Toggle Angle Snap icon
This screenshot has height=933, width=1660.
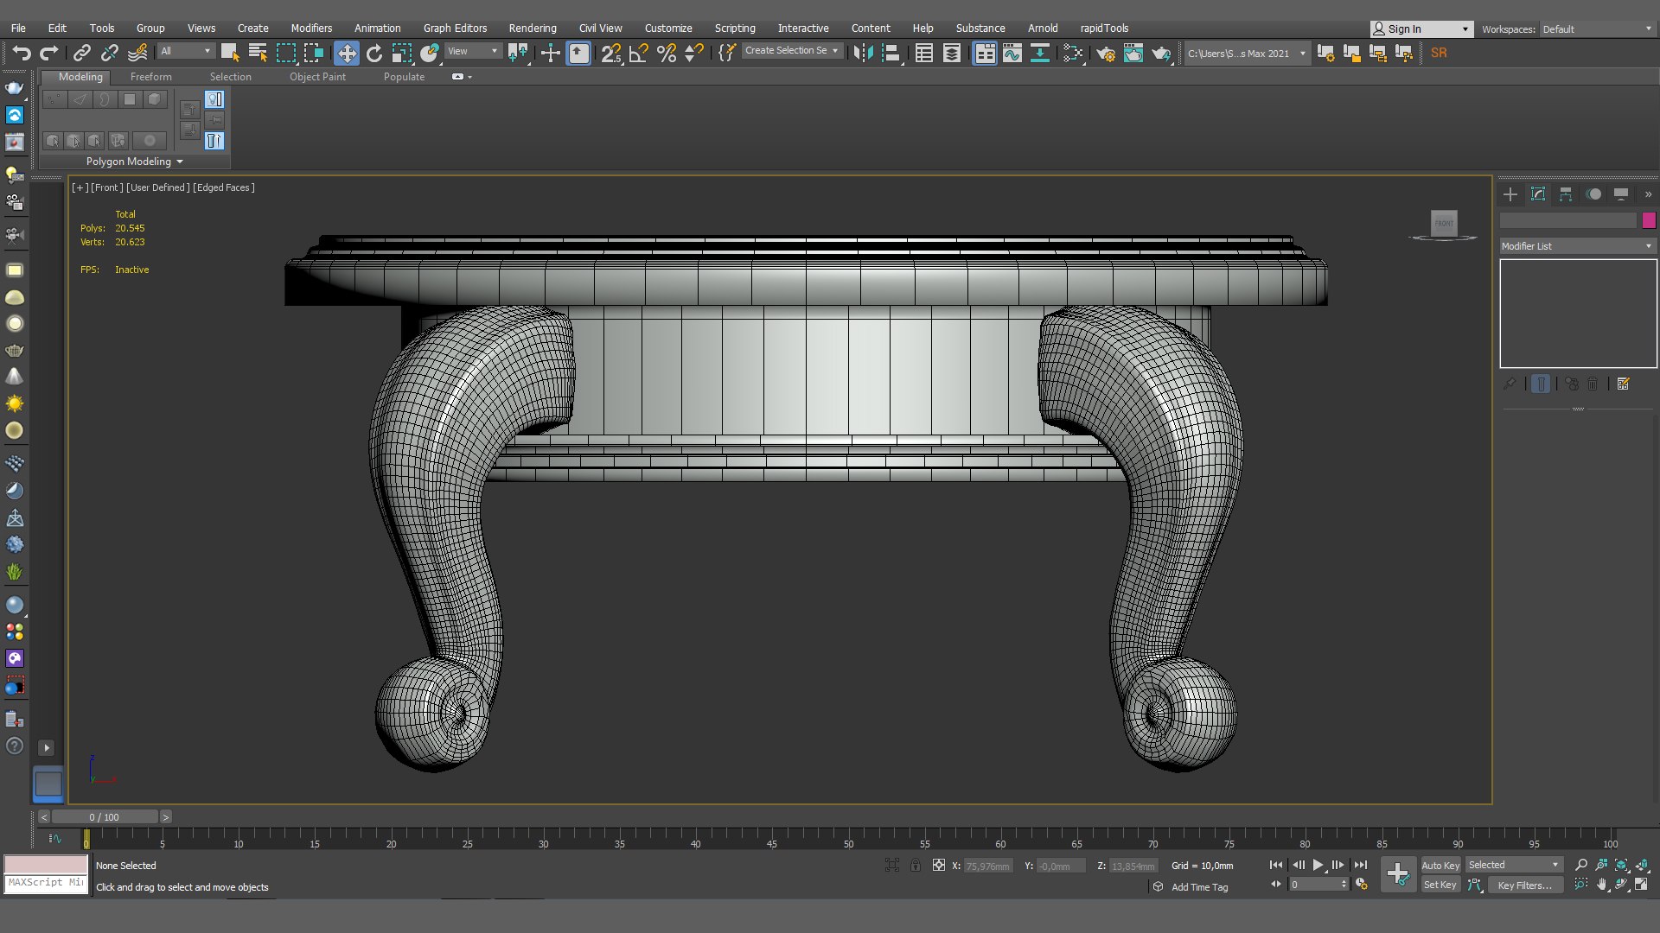point(638,53)
